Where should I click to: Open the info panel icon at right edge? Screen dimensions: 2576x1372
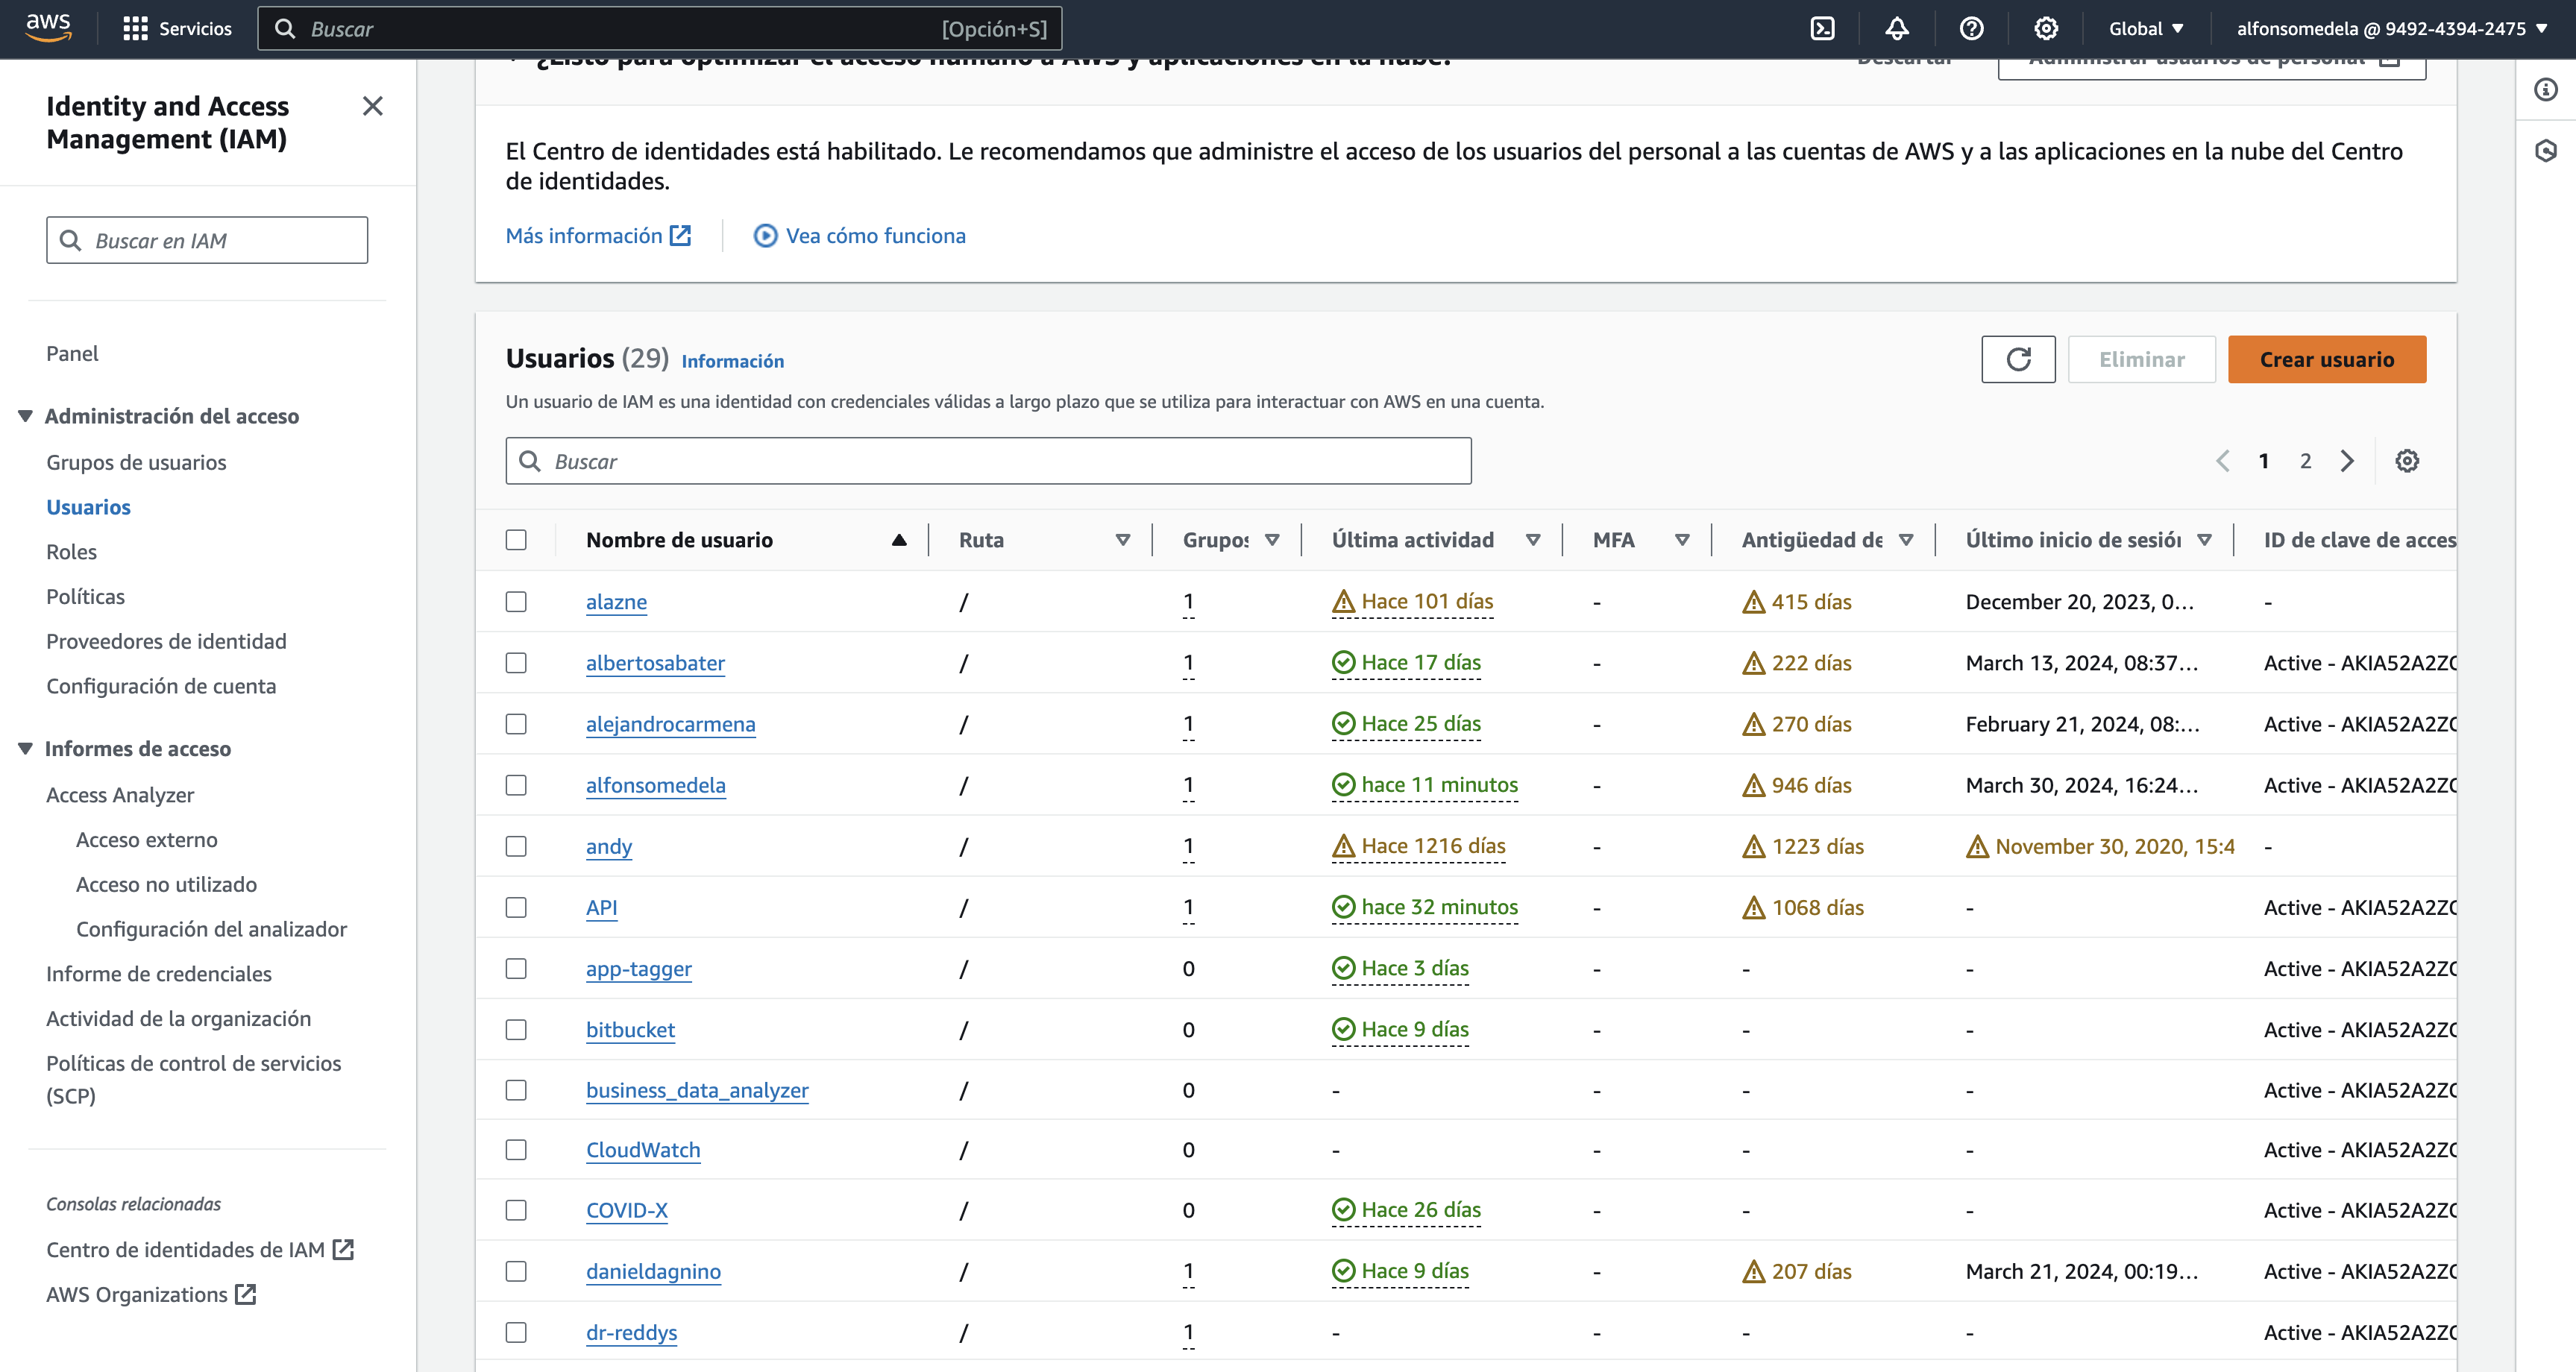click(x=2546, y=90)
